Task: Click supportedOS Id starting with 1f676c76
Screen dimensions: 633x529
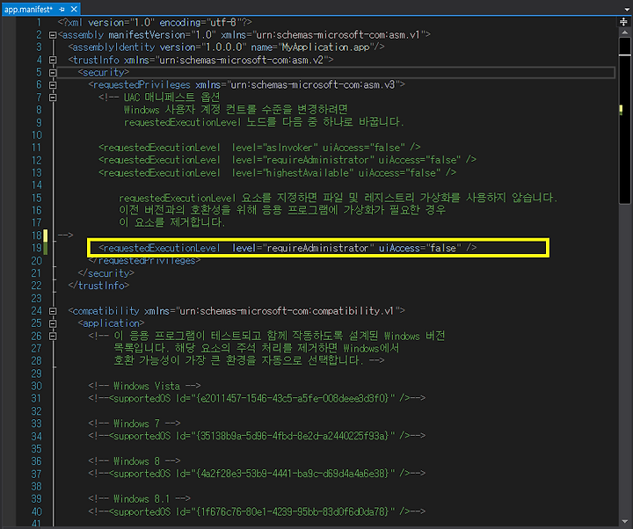Action: point(257,511)
